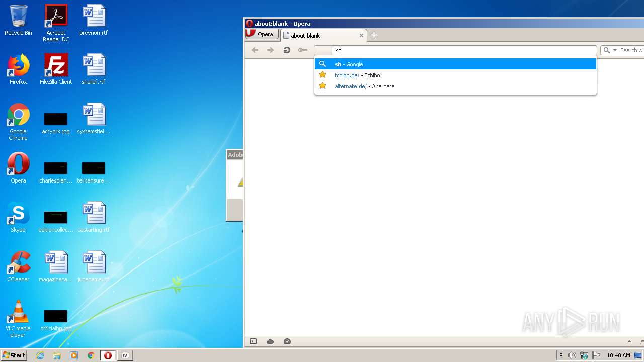Open the volume speaker tray icon
This screenshot has width=644, height=362.
coord(572,355)
